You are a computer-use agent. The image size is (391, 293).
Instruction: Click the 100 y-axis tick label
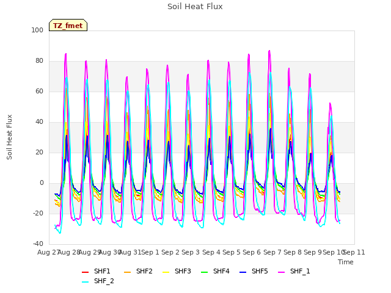[x=37, y=30]
